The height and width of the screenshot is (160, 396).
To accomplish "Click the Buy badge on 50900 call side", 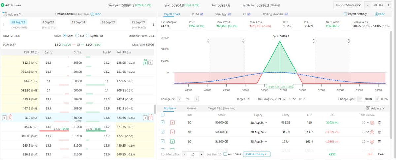I will click(4, 118).
